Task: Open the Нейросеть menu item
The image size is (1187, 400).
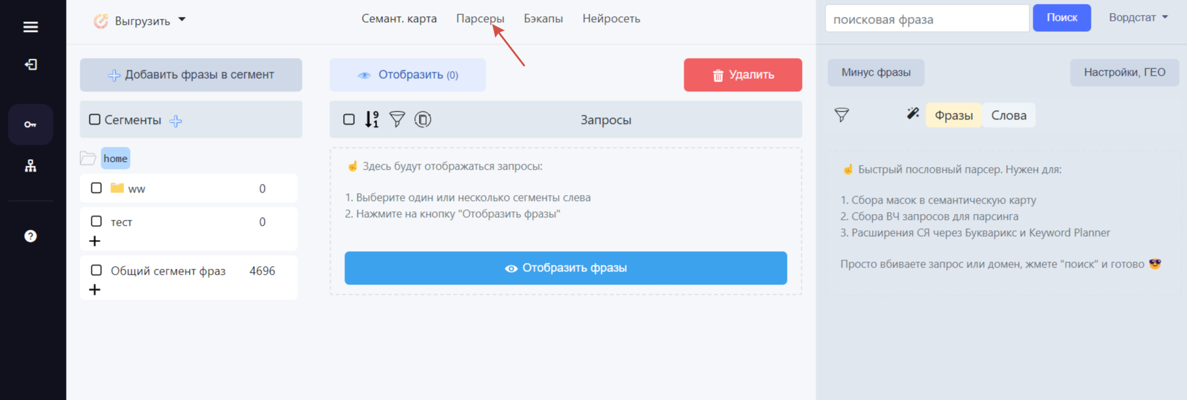Action: [x=611, y=19]
